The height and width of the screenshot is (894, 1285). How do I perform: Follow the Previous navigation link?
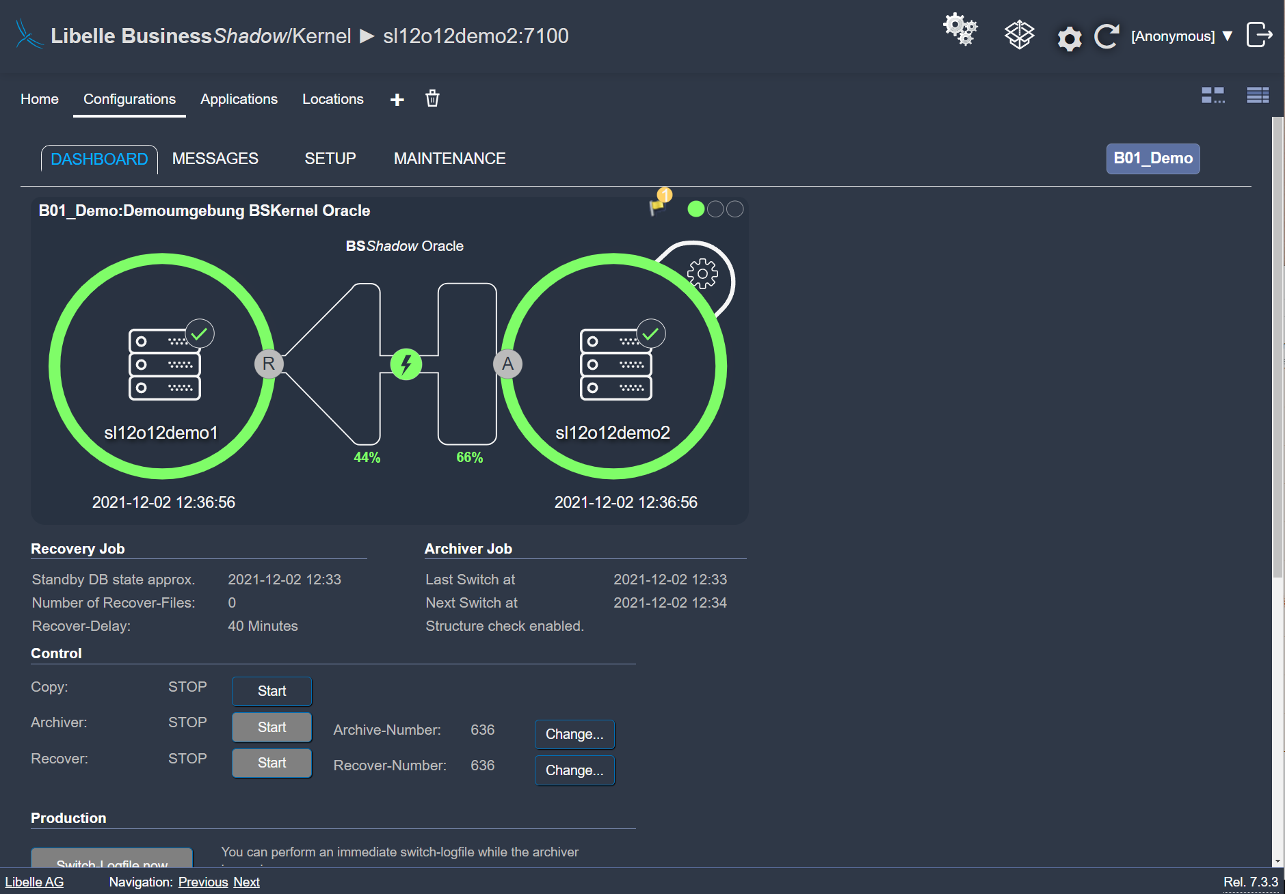click(x=203, y=882)
